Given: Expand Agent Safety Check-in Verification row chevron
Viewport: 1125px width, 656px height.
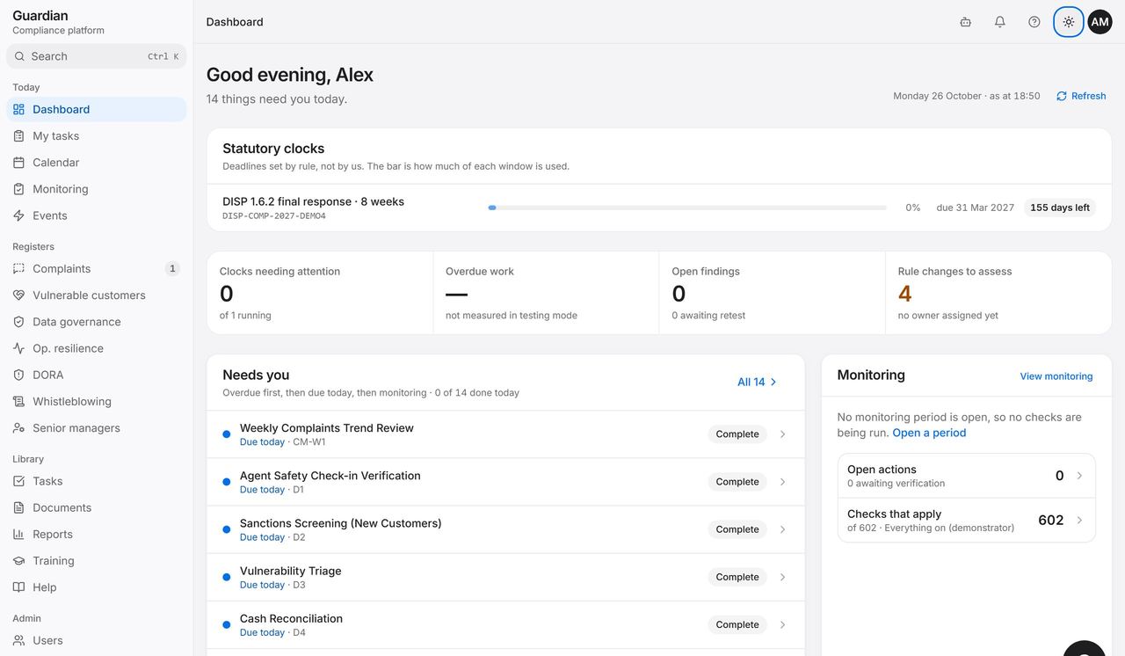Looking at the screenshot, I should point(782,482).
